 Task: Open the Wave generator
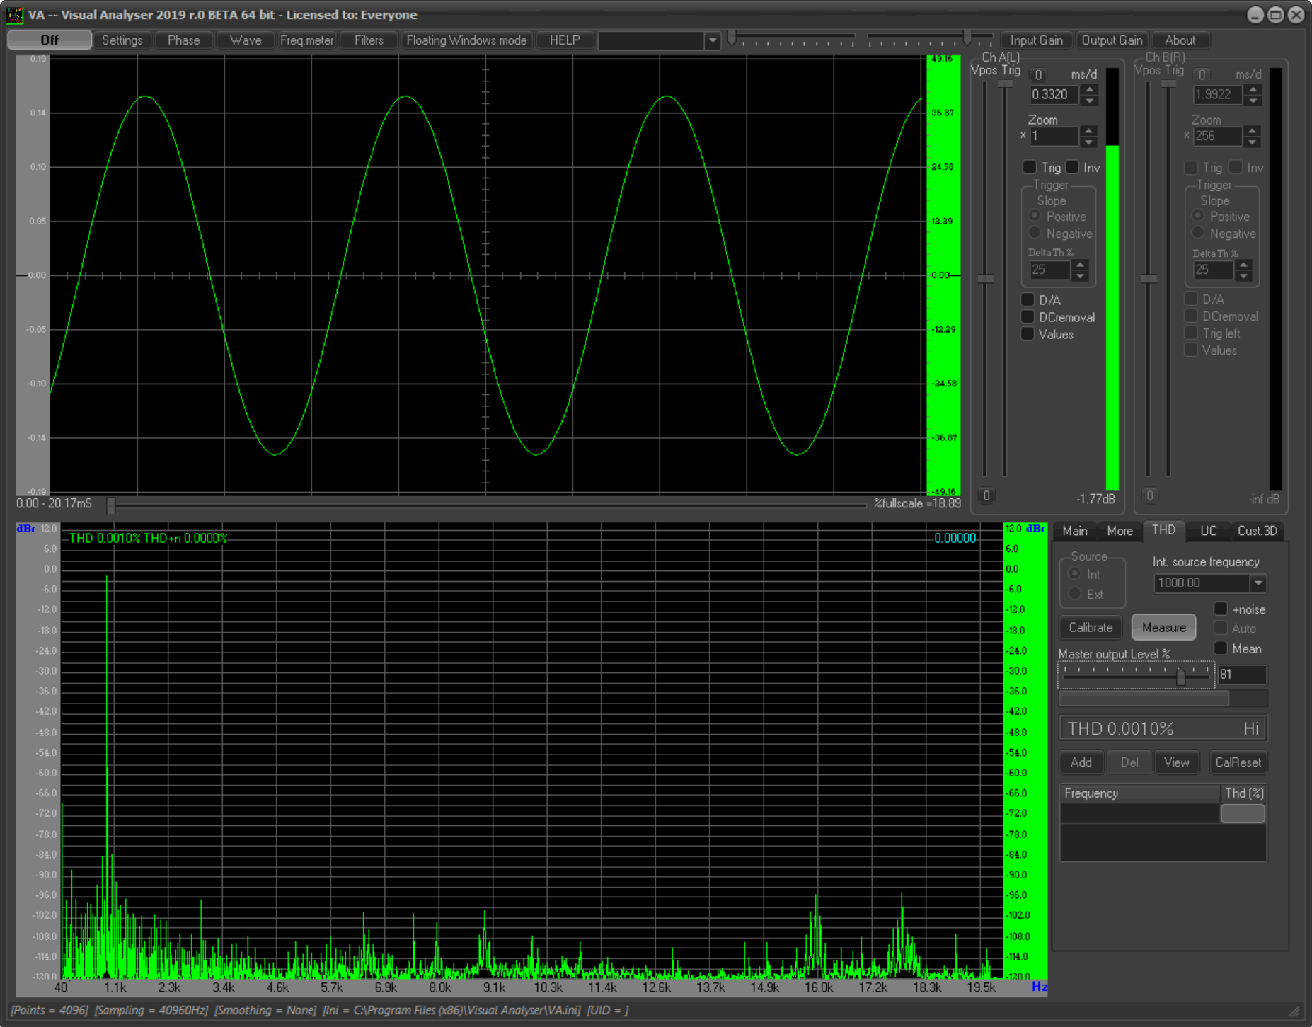click(246, 40)
